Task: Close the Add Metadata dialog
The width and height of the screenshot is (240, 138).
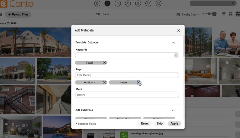Action: click(x=178, y=30)
